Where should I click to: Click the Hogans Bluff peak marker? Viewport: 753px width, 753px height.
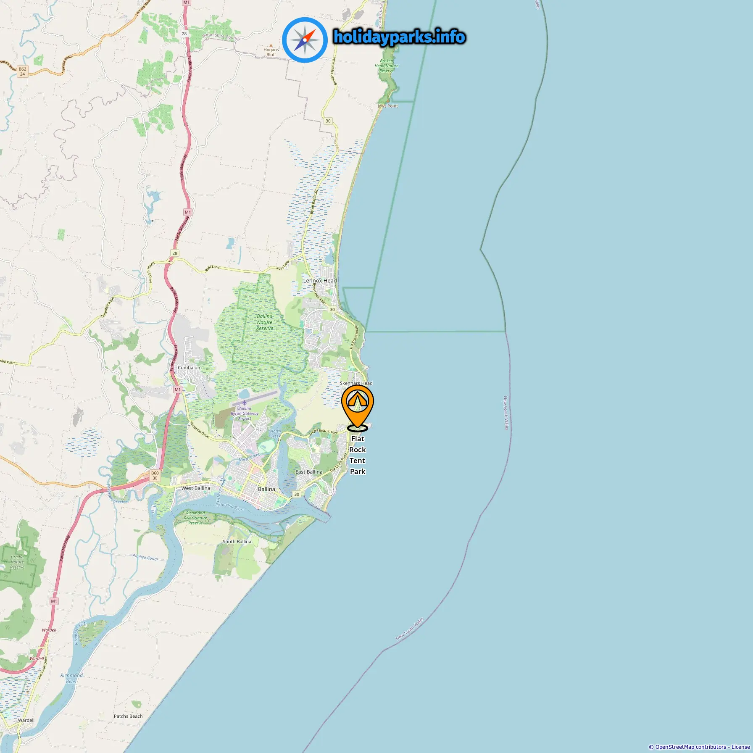[271, 45]
